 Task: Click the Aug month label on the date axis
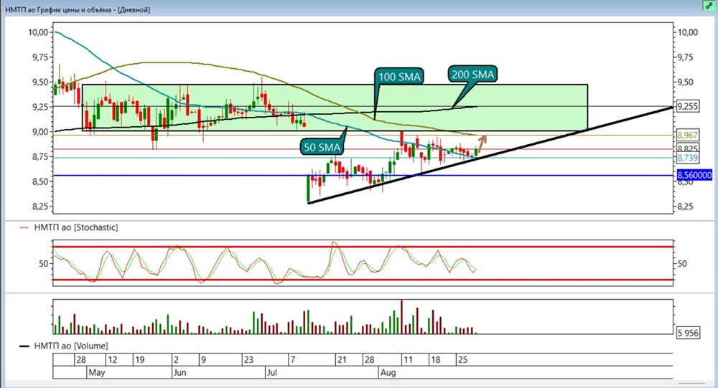click(x=388, y=372)
